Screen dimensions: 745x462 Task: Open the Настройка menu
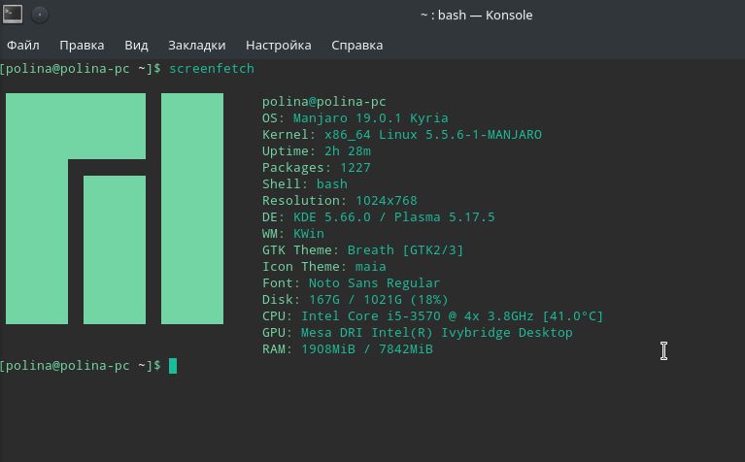tap(279, 45)
